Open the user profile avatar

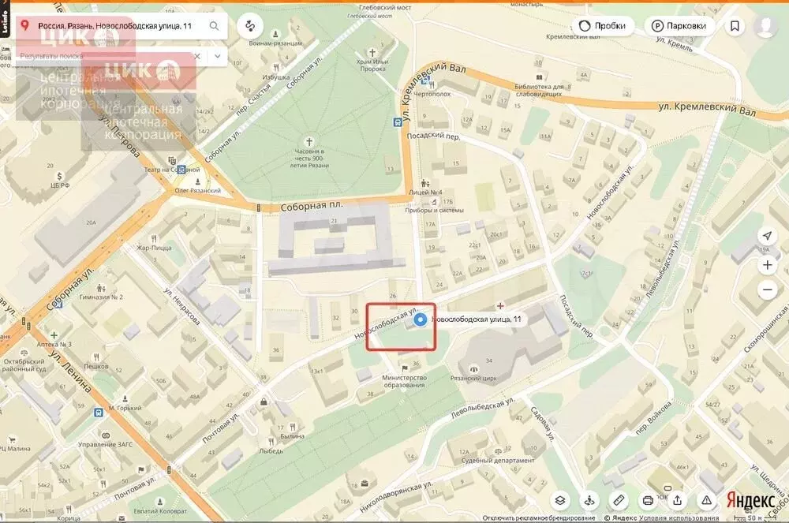pyautogui.click(x=766, y=26)
